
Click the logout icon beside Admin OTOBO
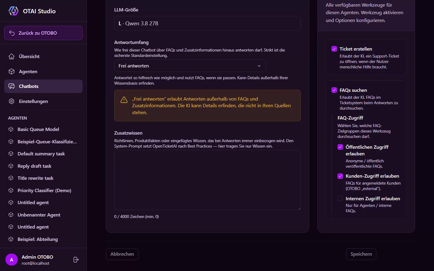pyautogui.click(x=76, y=260)
